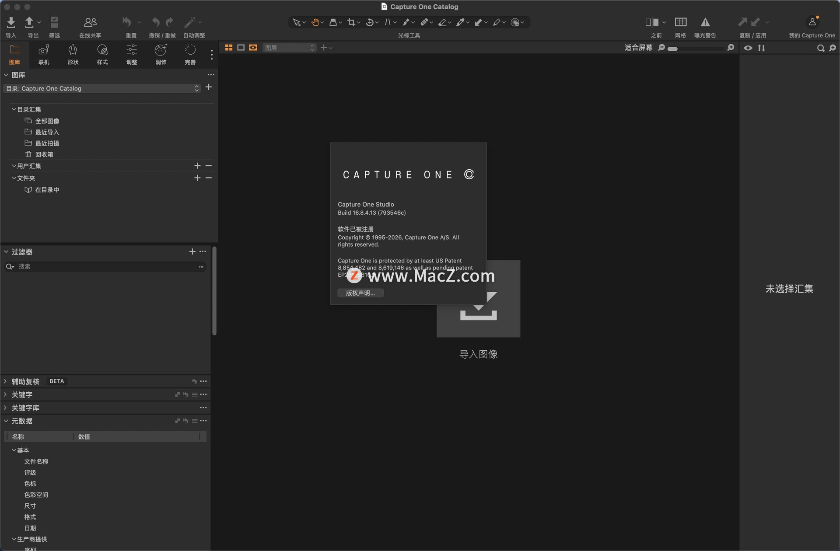Select the arrow pointer cursor tool

tap(297, 22)
